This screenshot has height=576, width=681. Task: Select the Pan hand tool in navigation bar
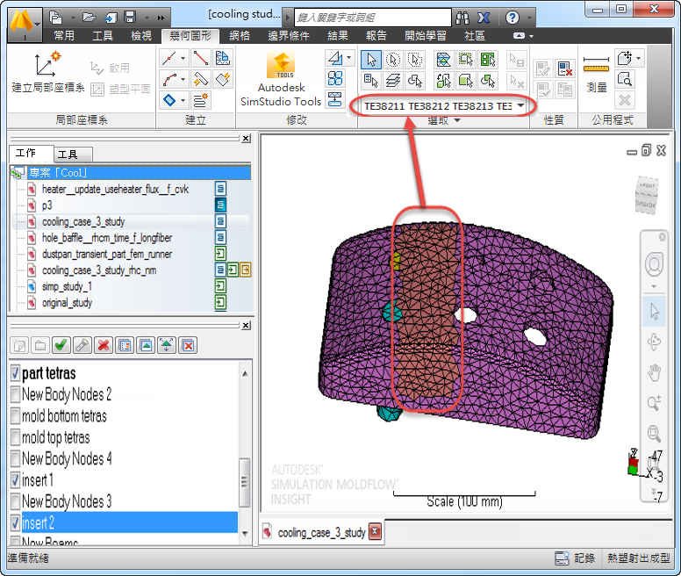(x=654, y=372)
